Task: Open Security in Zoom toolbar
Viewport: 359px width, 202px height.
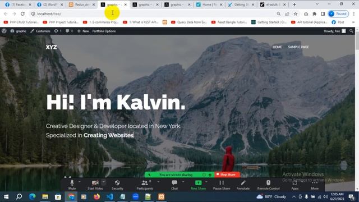Action: (117, 185)
